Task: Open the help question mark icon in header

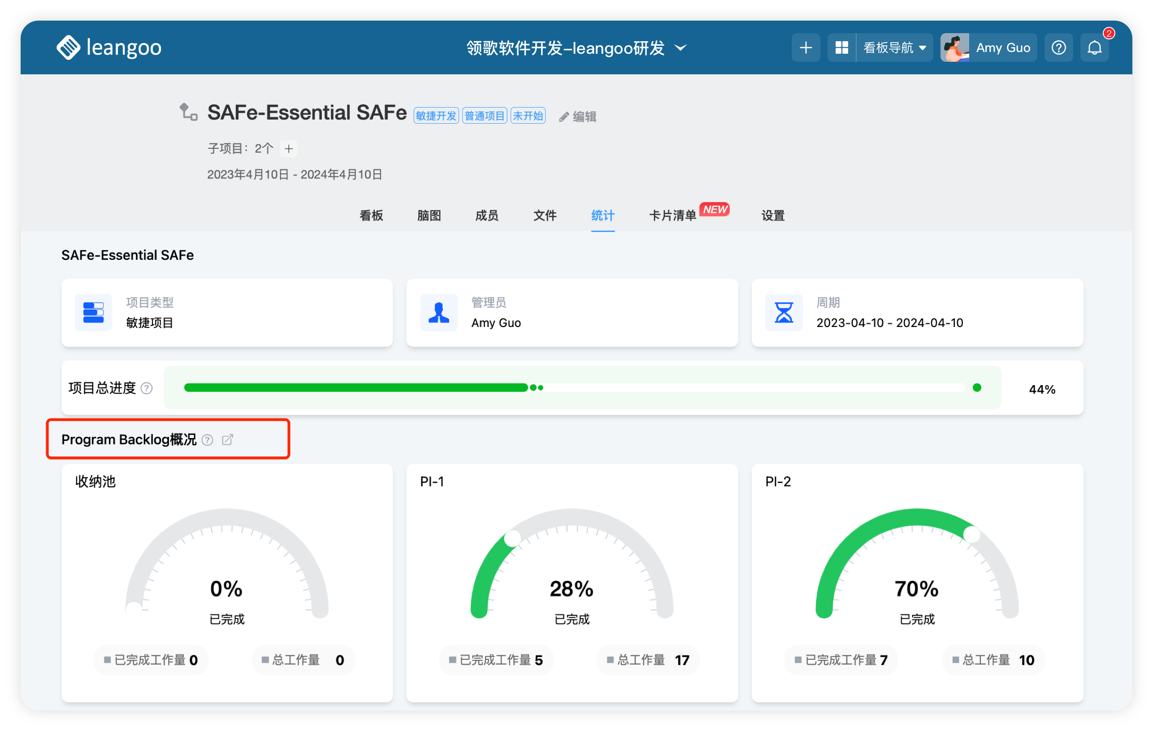Action: point(1058,47)
